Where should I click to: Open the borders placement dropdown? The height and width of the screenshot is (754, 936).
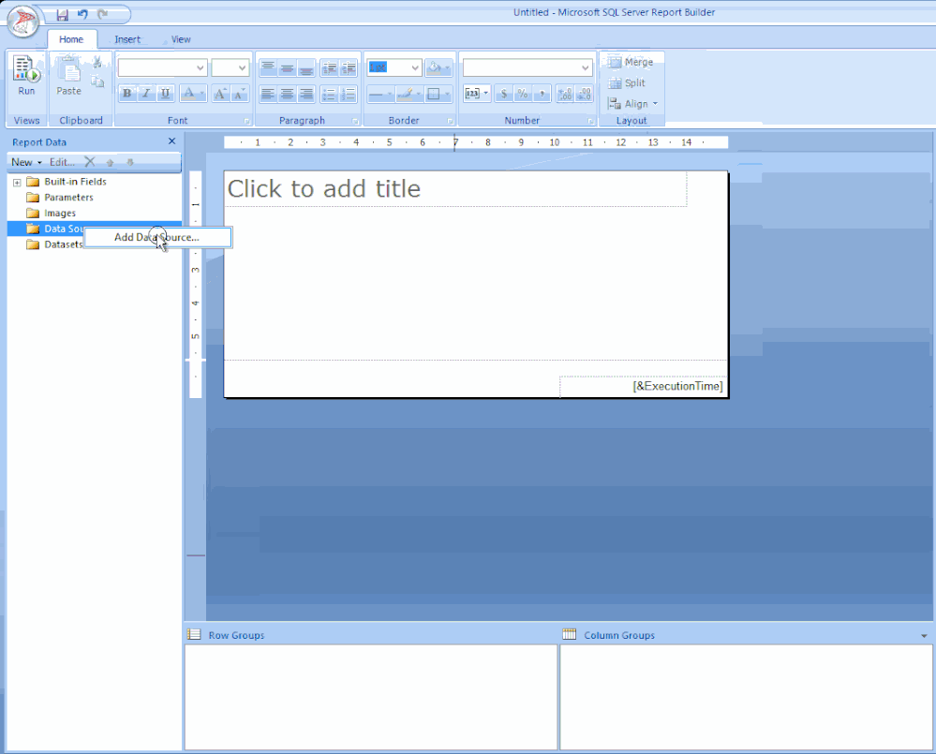click(438, 94)
